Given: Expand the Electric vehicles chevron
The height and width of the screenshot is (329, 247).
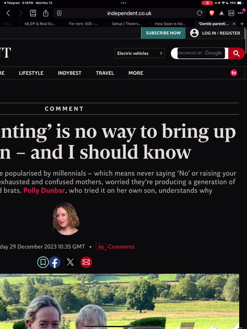Looking at the screenshot, I should [x=161, y=53].
